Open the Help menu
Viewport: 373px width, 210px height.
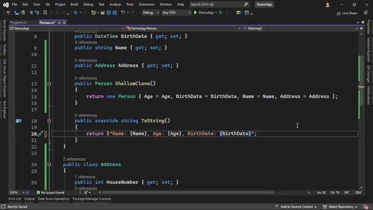coord(181,4)
